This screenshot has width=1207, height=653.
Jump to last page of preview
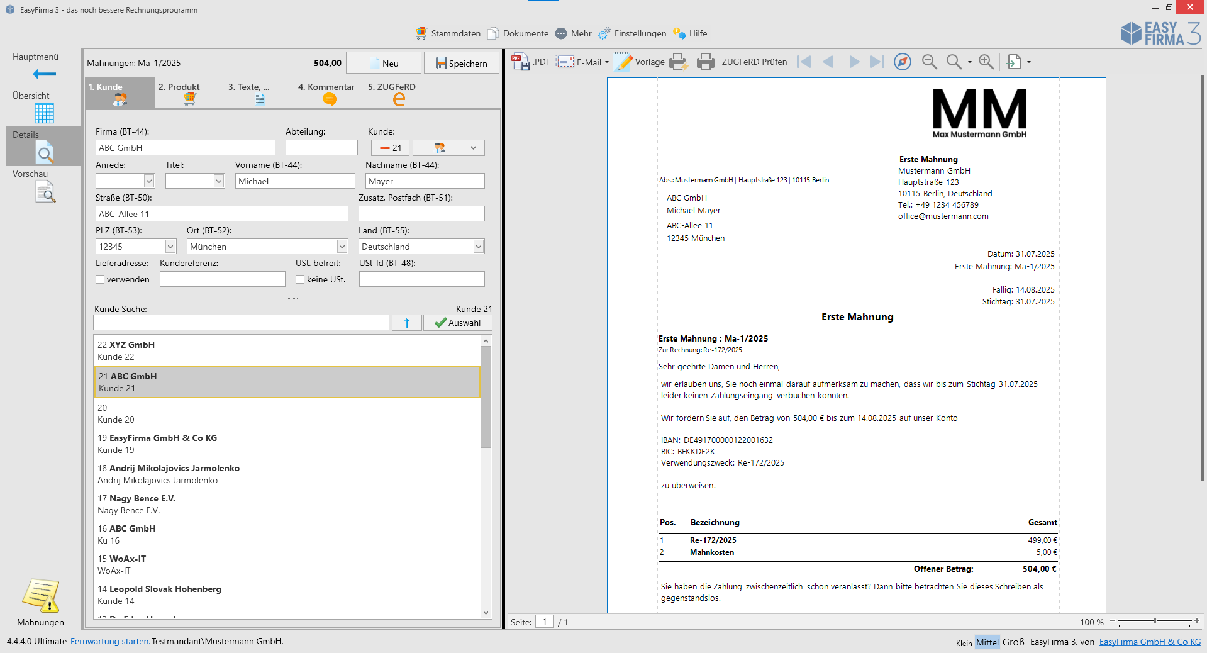tap(877, 62)
